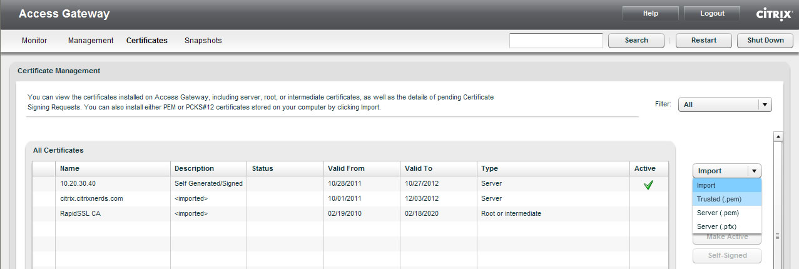Choose Server (.pem) from import list
The image size is (799, 269).
point(727,213)
